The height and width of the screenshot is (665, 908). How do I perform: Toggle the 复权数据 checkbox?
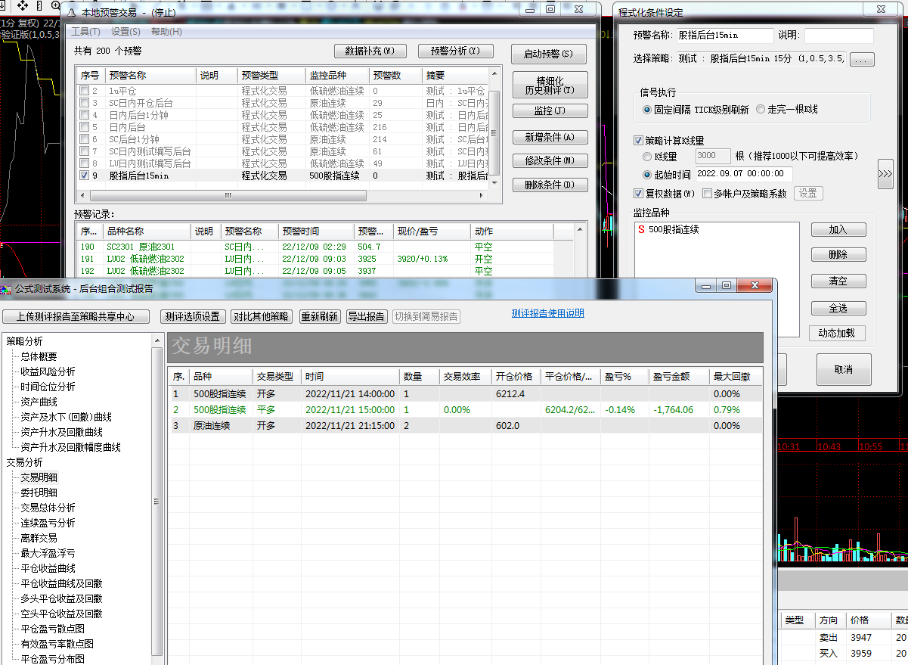pyautogui.click(x=639, y=194)
